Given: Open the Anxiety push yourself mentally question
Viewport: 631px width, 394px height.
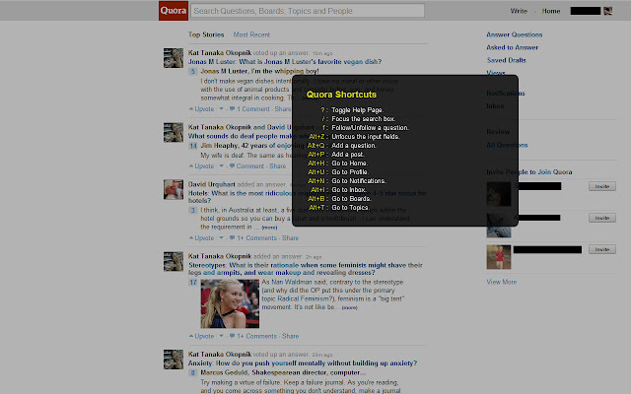Looking at the screenshot, I should 303,363.
